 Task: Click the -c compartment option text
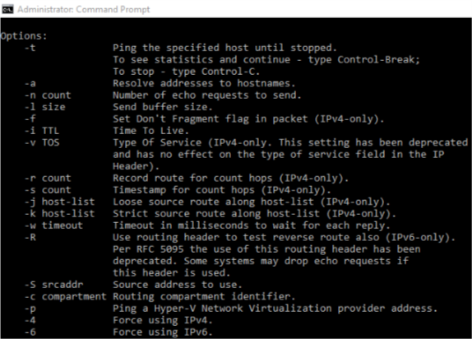point(65,296)
